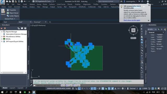Switch to the Analyze ribbon tab
The height and width of the screenshot is (94, 167).
tap(32, 7)
